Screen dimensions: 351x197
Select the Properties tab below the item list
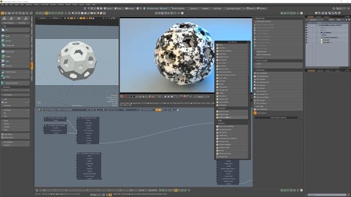coord(311,71)
